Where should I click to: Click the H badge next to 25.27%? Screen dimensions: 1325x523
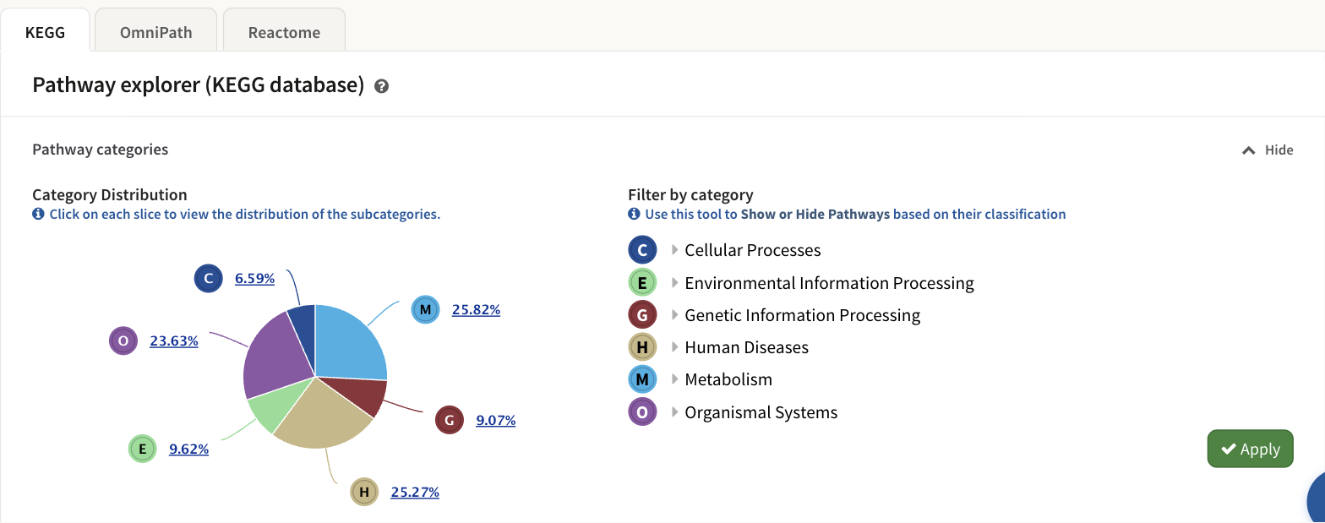364,492
